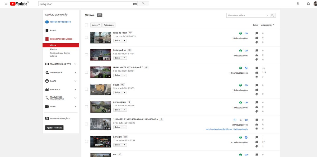Check the select-all videos checkbox
This screenshot has height=157, width=317.
pos(86,25)
